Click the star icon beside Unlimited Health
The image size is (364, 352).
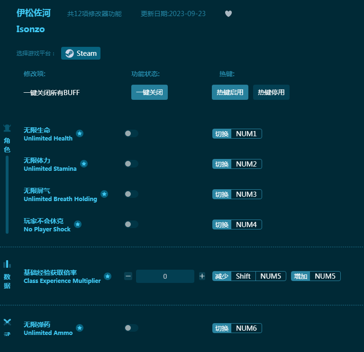click(x=80, y=133)
